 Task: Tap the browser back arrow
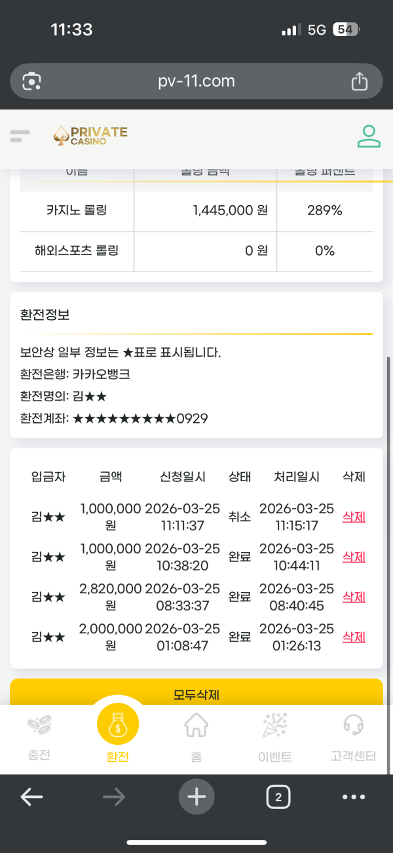click(x=31, y=797)
